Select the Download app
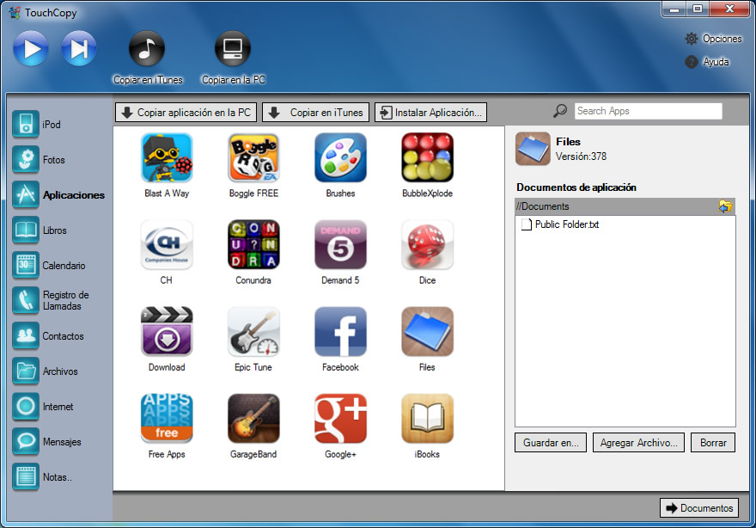The height and width of the screenshot is (528, 756). tap(167, 340)
